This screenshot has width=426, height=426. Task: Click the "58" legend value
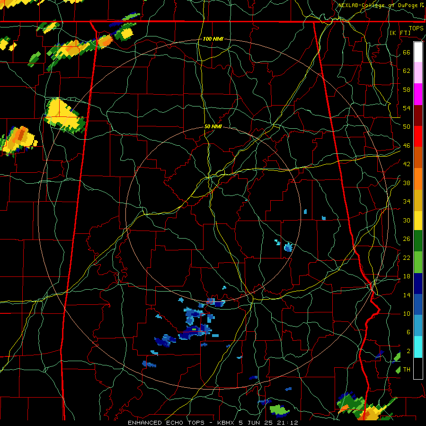407,89
